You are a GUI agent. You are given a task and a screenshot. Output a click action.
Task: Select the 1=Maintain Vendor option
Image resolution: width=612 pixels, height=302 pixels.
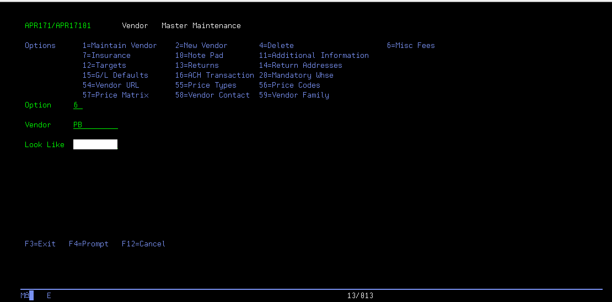pos(120,46)
